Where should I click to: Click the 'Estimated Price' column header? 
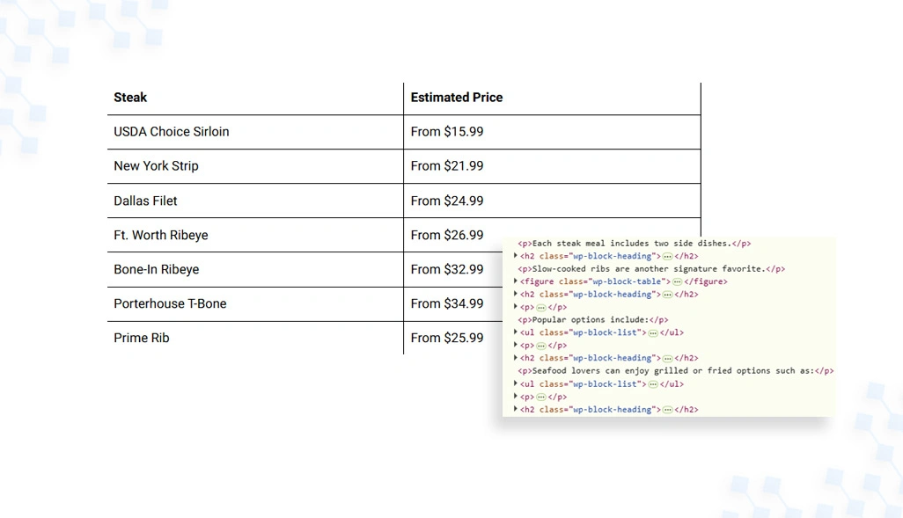(x=457, y=98)
